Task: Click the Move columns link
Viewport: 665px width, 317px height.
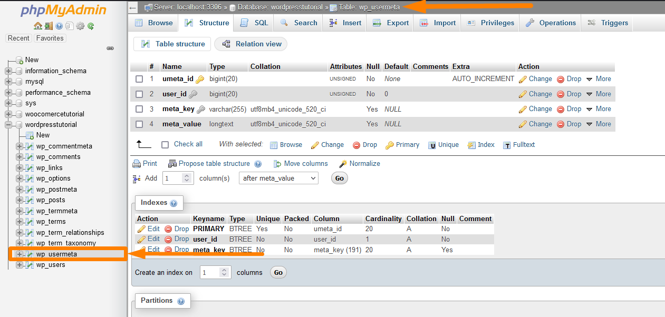Action: tap(301, 164)
